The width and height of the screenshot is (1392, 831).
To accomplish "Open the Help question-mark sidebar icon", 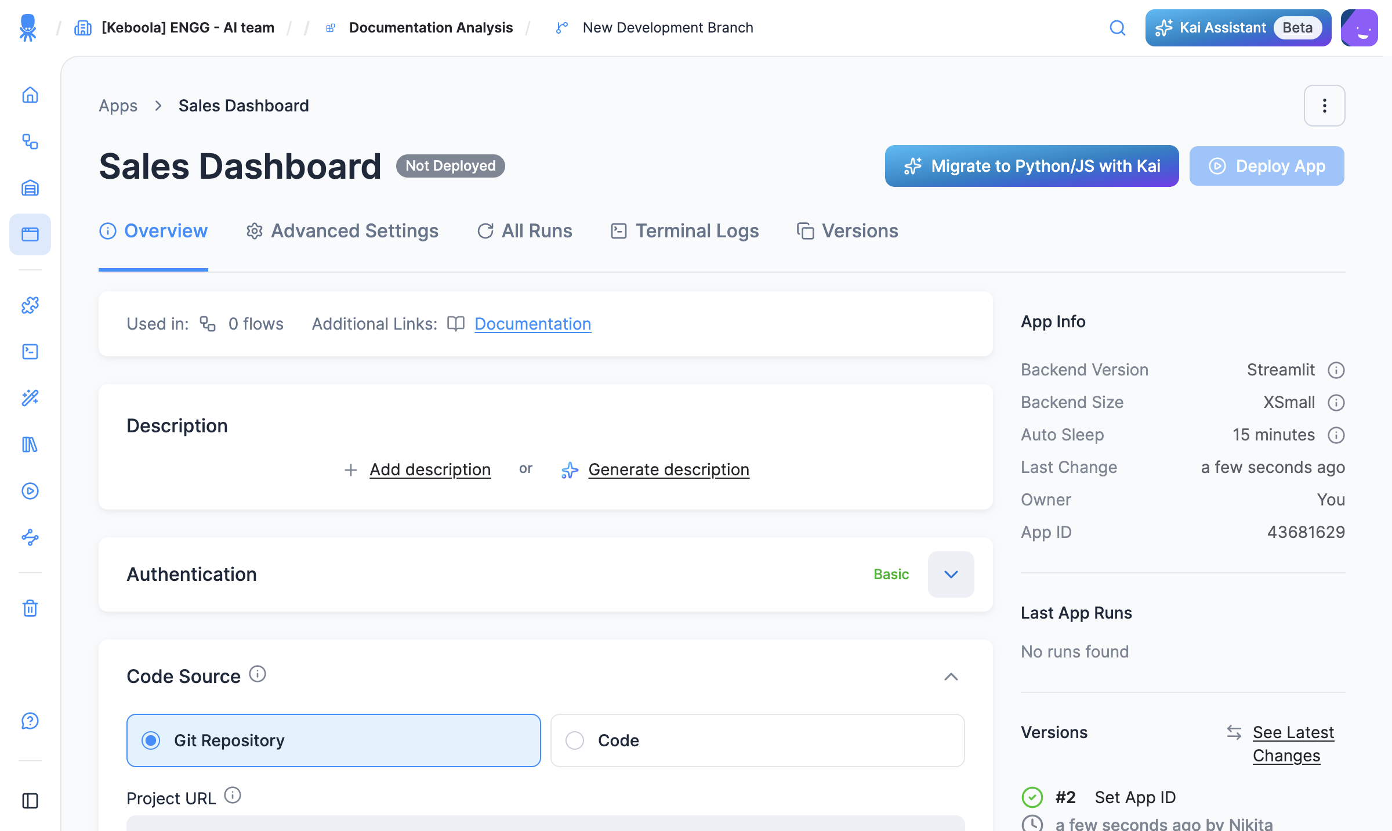I will pyautogui.click(x=30, y=721).
